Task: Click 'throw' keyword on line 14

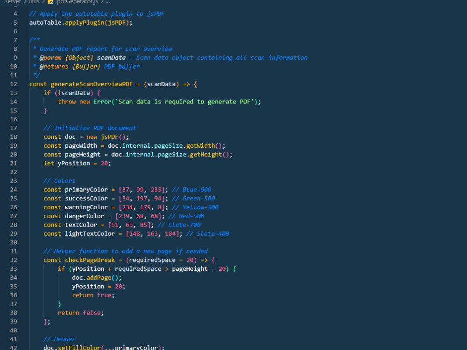Action: pyautogui.click(x=67, y=102)
